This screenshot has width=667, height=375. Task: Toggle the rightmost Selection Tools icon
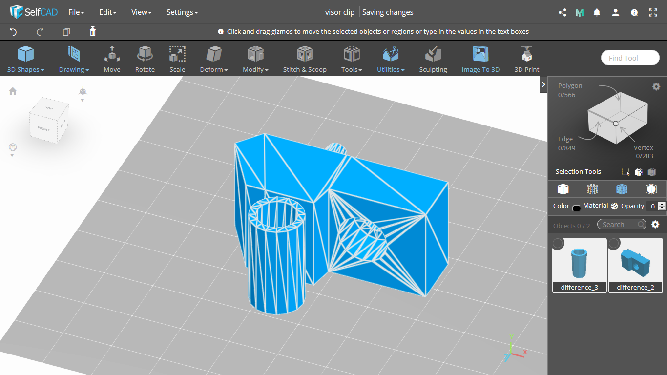tap(651, 172)
